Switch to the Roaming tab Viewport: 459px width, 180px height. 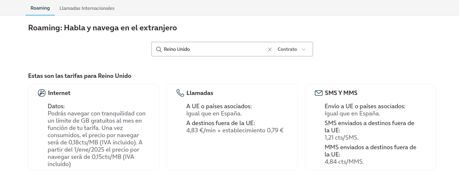click(x=40, y=8)
